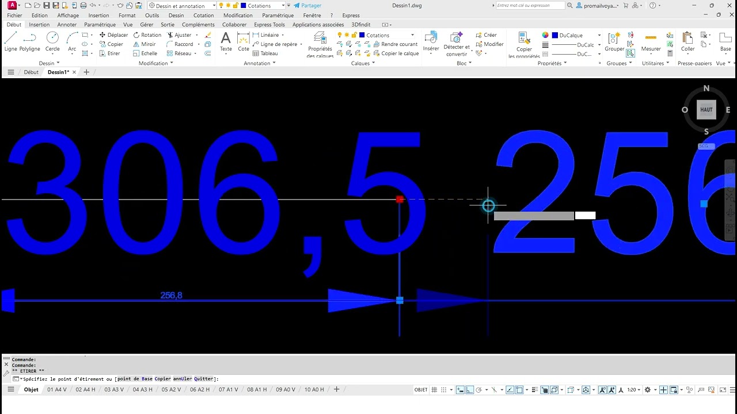Image resolution: width=737 pixels, height=414 pixels.
Task: Toggle snap mode dots in status bar
Action: (x=444, y=390)
